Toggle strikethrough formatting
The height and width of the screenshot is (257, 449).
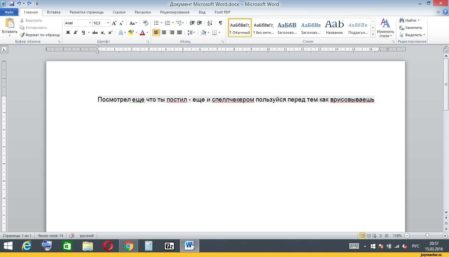pos(95,33)
